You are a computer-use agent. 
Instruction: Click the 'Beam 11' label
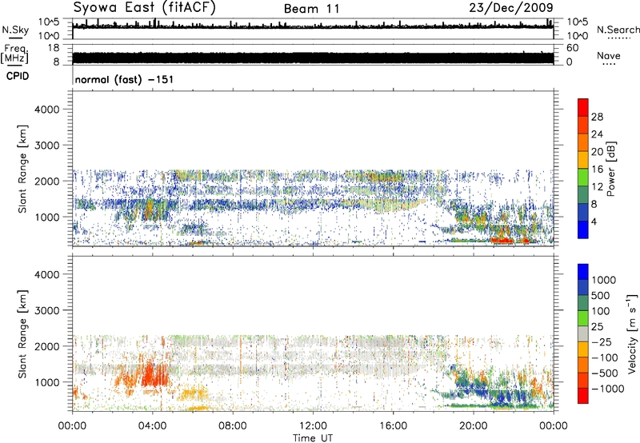[311, 9]
